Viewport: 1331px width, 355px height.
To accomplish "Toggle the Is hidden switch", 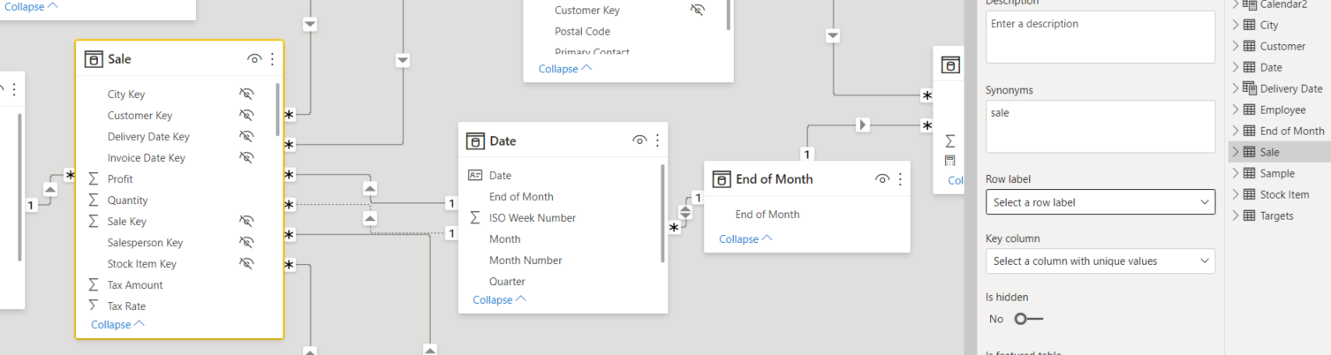I will pos(1029,319).
